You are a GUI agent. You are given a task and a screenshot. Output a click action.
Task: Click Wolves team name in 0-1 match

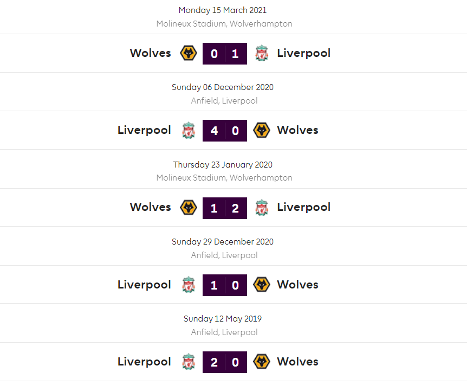(150, 53)
